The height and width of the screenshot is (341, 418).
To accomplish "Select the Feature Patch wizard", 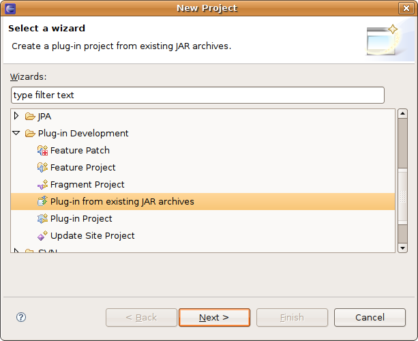I will [80, 151].
